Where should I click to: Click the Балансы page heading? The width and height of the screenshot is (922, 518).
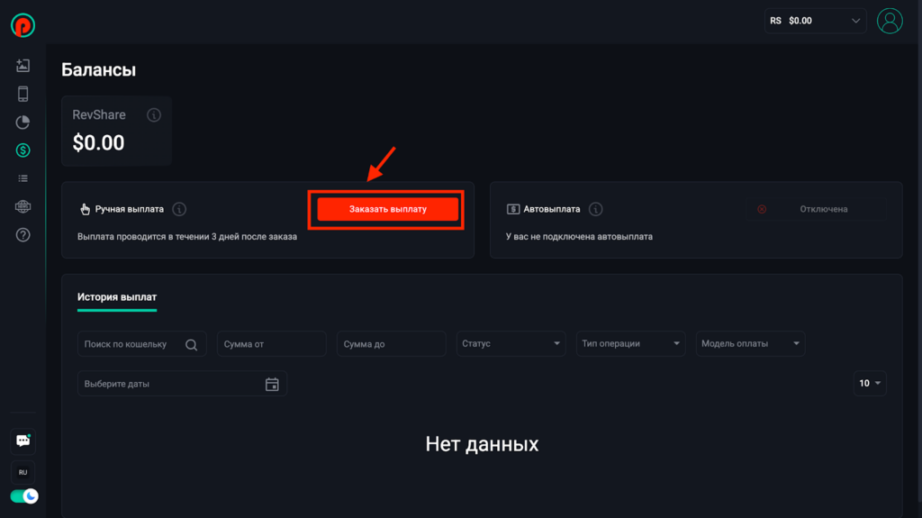click(99, 70)
